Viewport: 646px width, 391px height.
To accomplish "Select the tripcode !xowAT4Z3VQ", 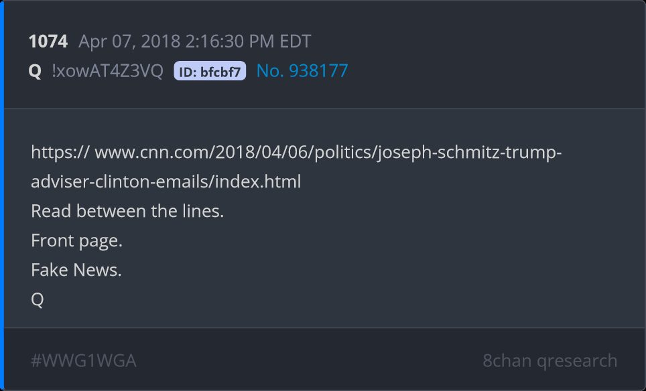I will click(107, 71).
